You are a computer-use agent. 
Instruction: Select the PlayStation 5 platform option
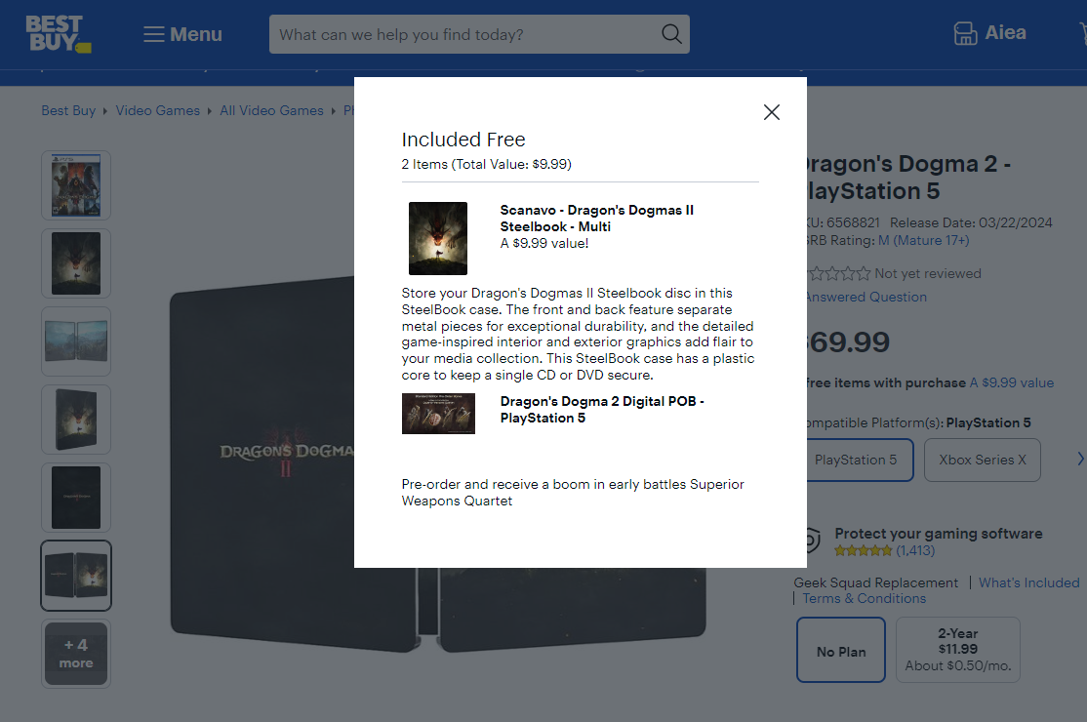(855, 460)
